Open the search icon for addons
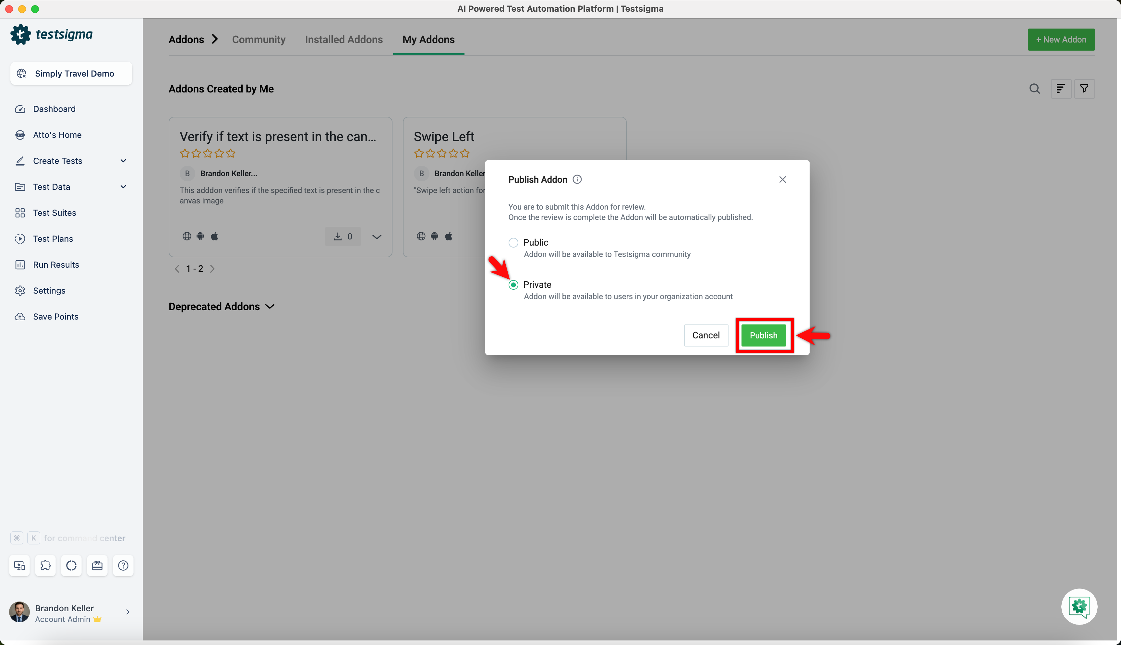 point(1034,89)
